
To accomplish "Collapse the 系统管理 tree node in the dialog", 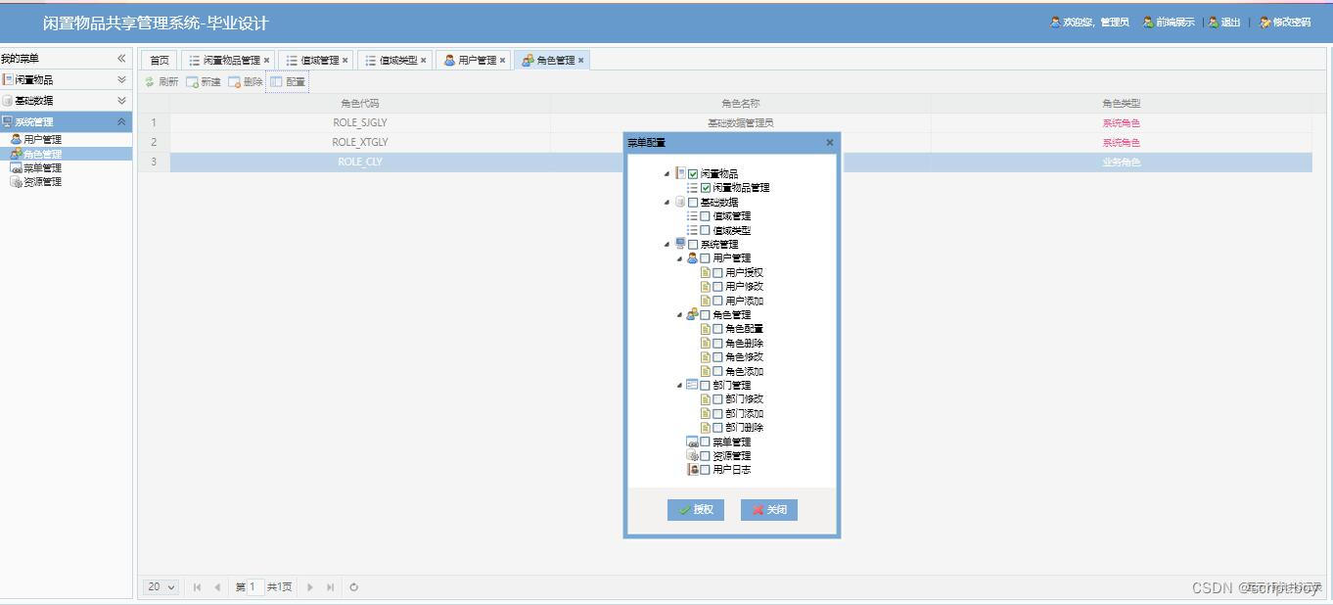I will point(667,244).
